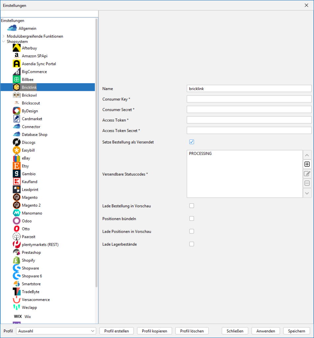Remove status code with minus icon
This screenshot has height=338, width=314.
point(307,183)
